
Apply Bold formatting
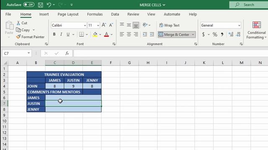(x=54, y=34)
